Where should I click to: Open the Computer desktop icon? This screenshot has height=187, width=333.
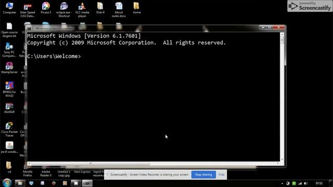coord(9,8)
